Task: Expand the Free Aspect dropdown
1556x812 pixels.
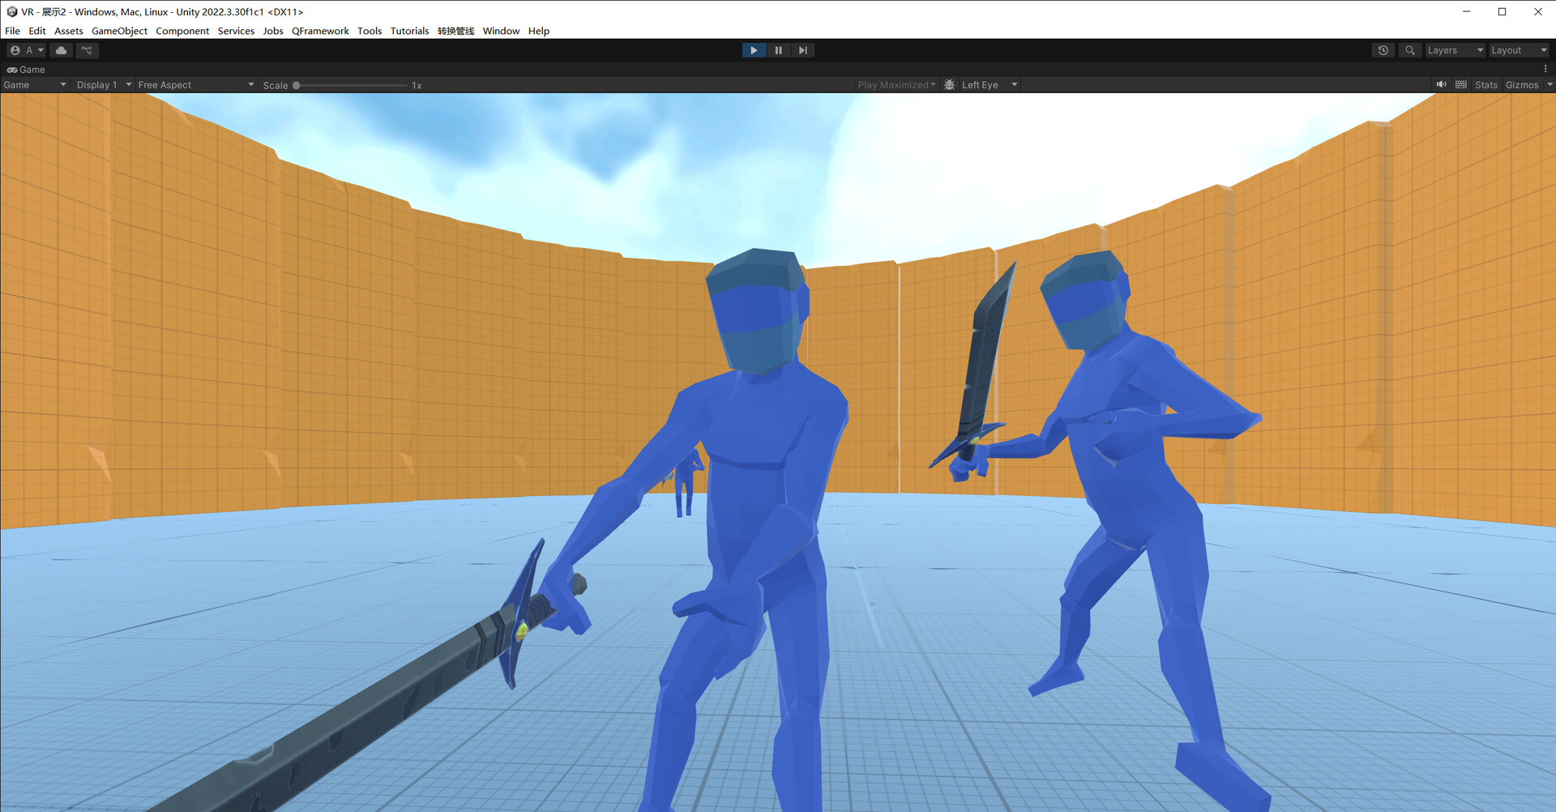Action: pos(195,85)
